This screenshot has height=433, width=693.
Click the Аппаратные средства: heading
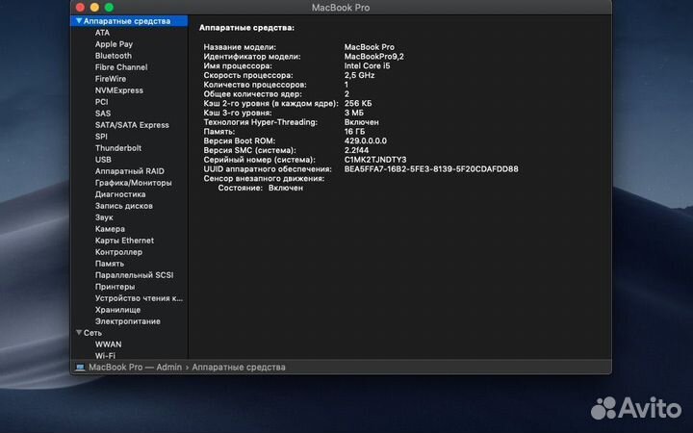[x=246, y=27]
